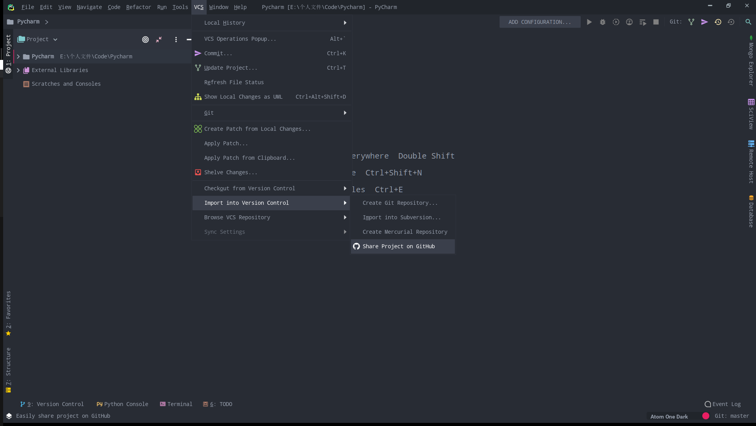Select Shelve Changes... menu item
The width and height of the screenshot is (756, 426).
(x=271, y=172)
